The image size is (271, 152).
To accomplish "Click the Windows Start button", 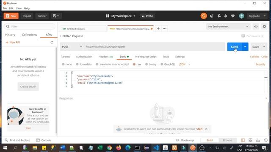I will [5, 148].
